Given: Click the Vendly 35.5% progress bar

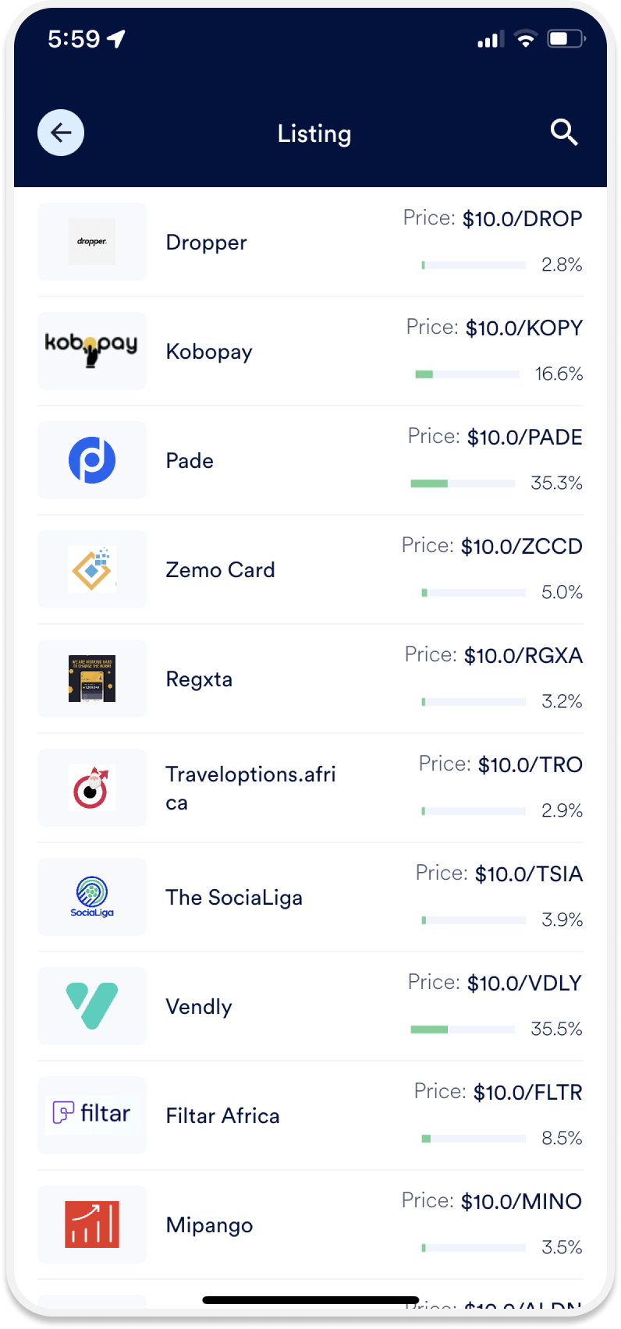Looking at the screenshot, I should click(463, 1030).
